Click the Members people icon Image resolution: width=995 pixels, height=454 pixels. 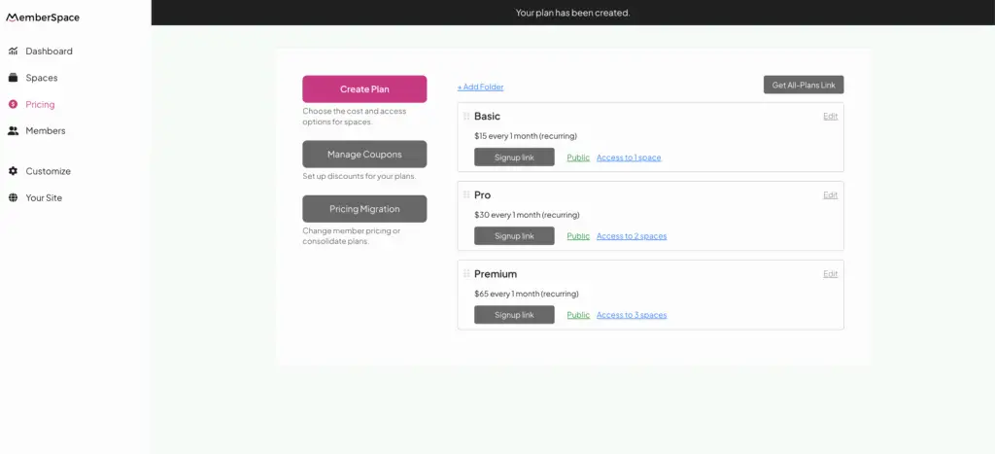point(13,131)
